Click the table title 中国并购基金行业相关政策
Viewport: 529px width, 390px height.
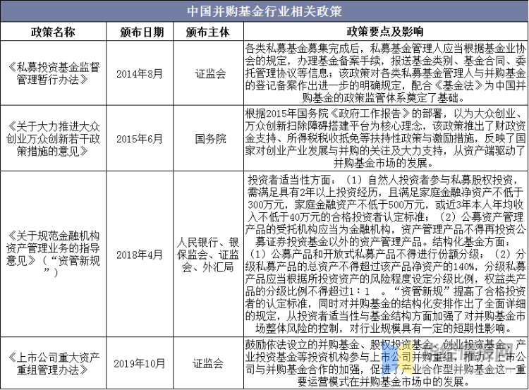[264, 11]
